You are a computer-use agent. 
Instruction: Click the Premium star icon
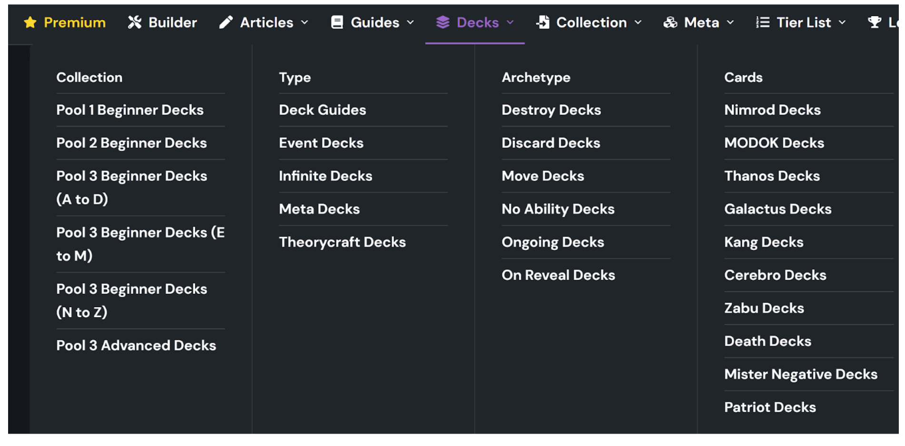point(30,22)
